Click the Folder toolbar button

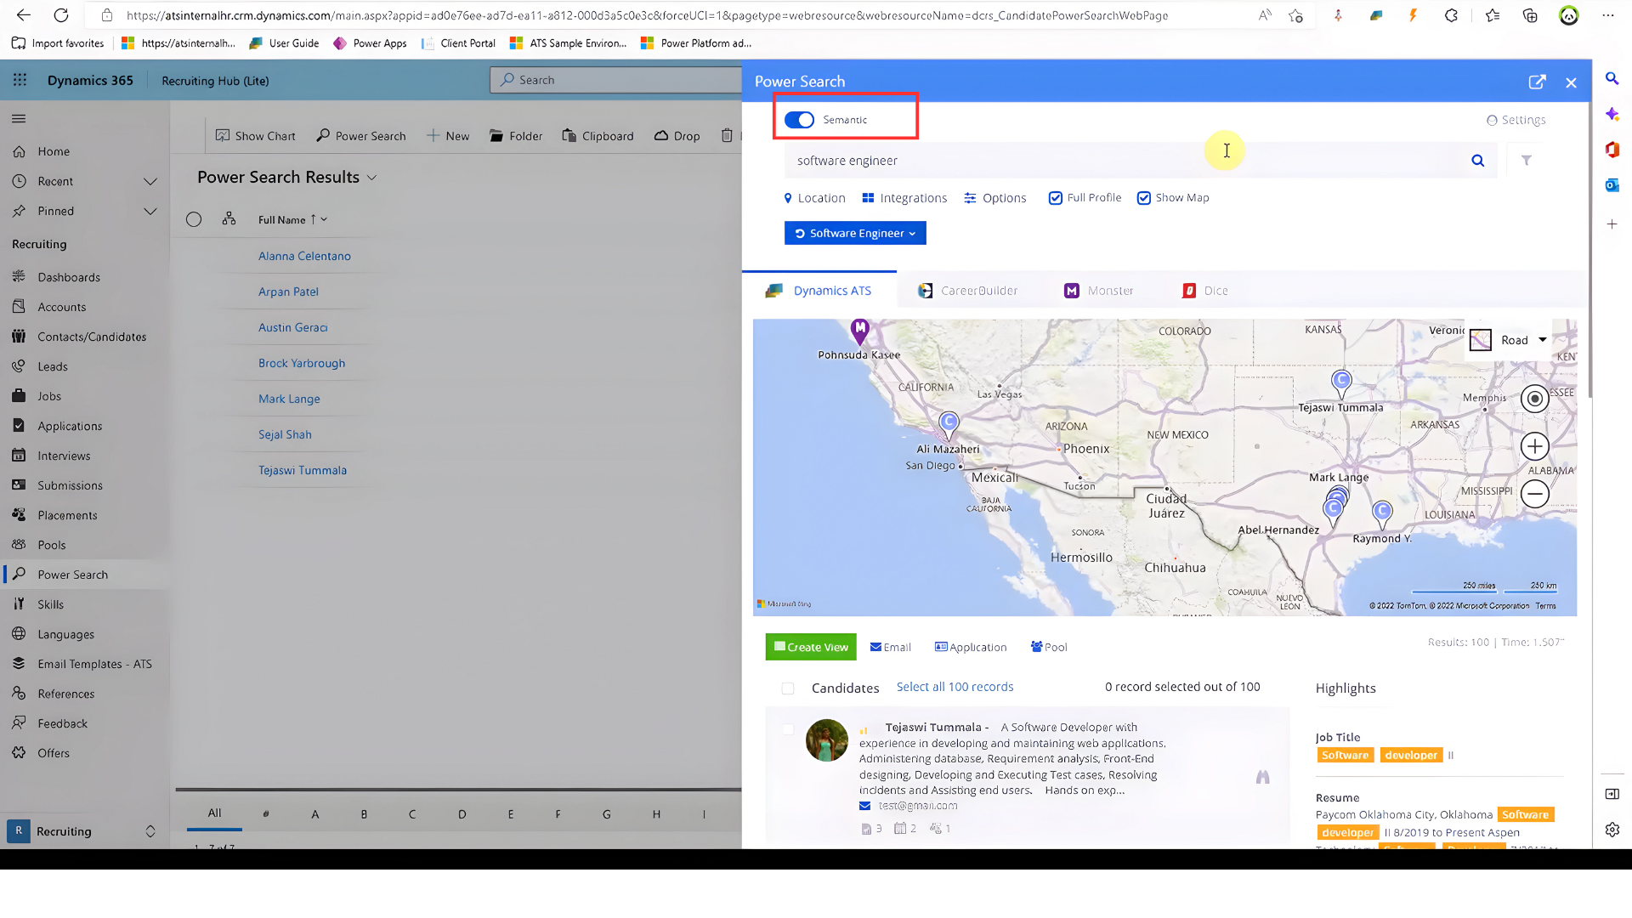[x=516, y=136]
